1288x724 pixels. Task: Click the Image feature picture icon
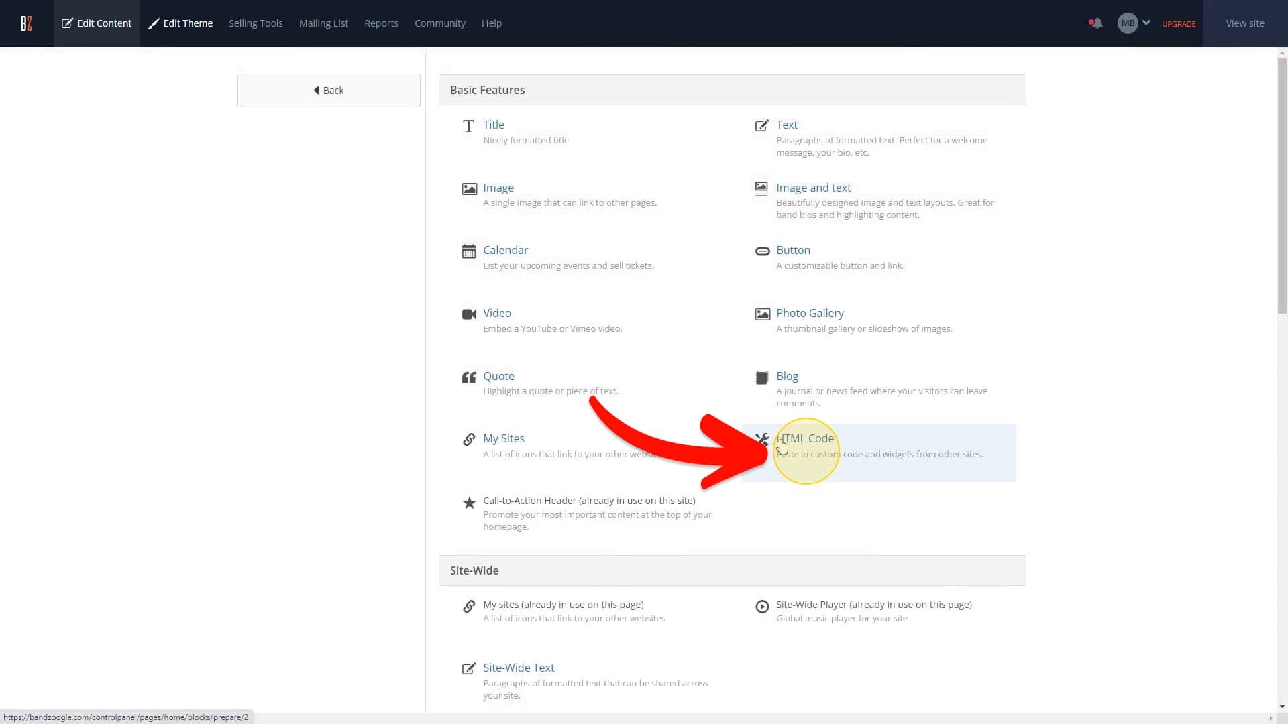[x=469, y=189]
